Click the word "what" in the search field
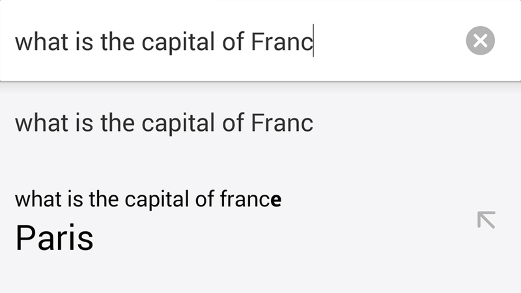 tap(42, 41)
